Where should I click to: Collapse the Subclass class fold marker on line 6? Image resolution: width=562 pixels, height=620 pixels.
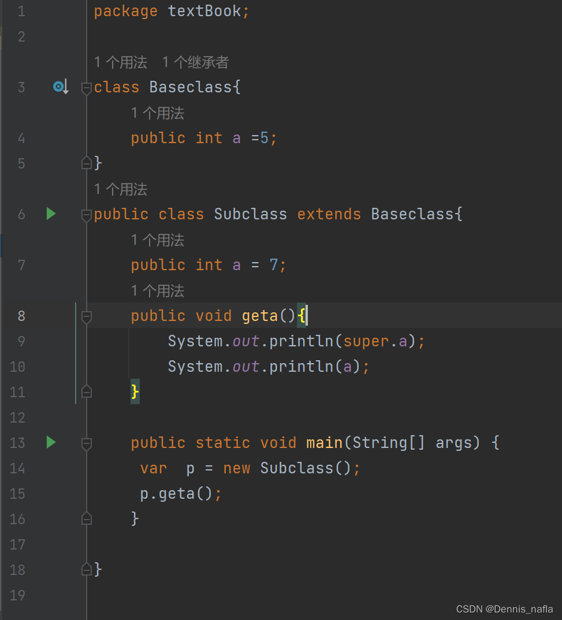(86, 215)
